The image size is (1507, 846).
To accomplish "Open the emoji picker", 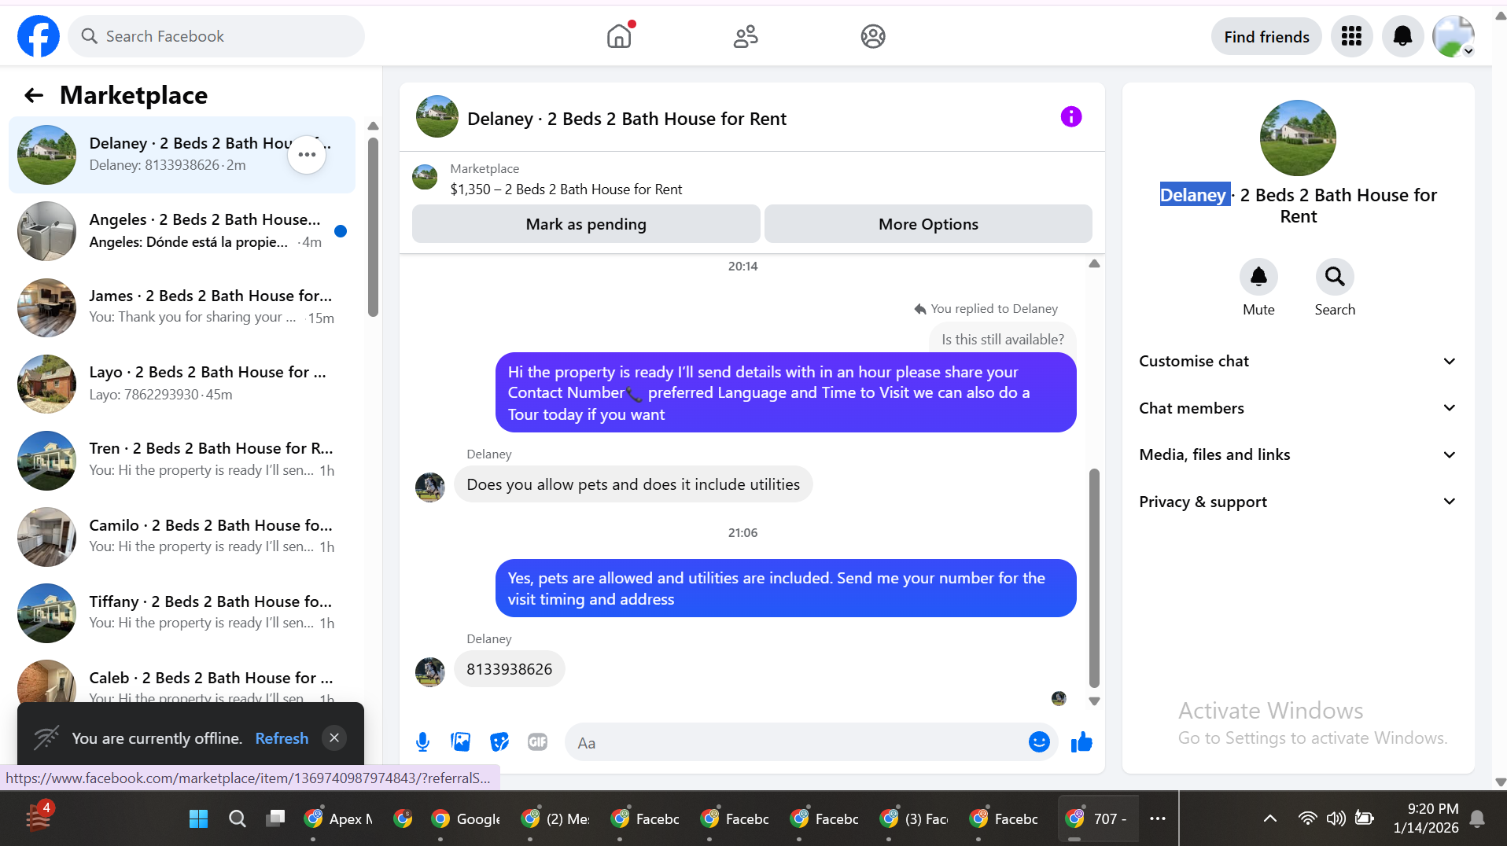I will tap(1039, 742).
